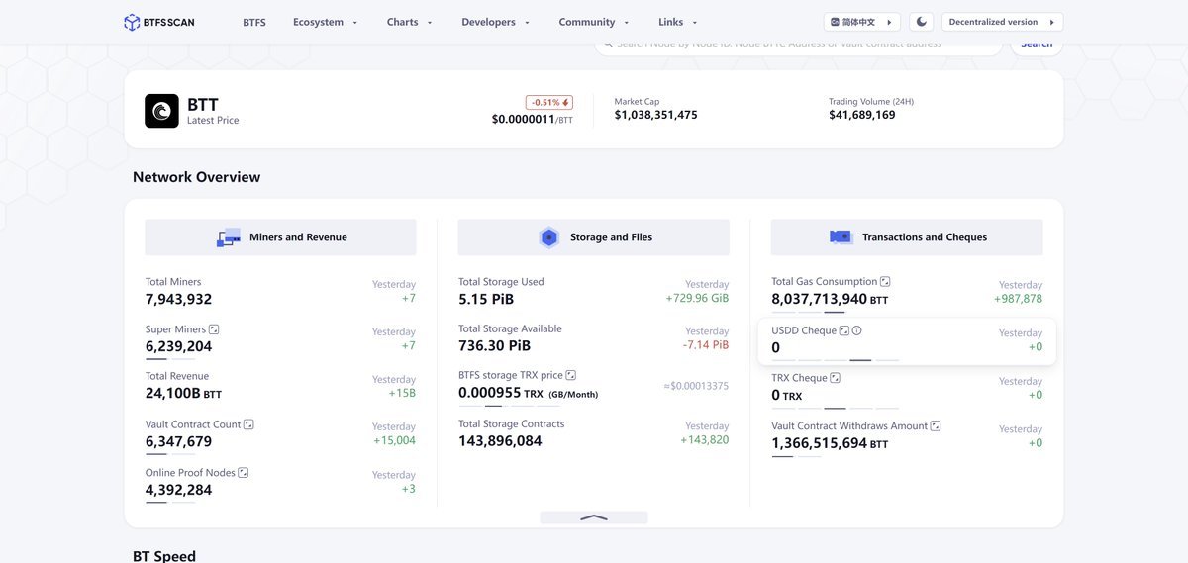The width and height of the screenshot is (1188, 563).
Task: Open the Links dropdown
Action: (x=678, y=22)
